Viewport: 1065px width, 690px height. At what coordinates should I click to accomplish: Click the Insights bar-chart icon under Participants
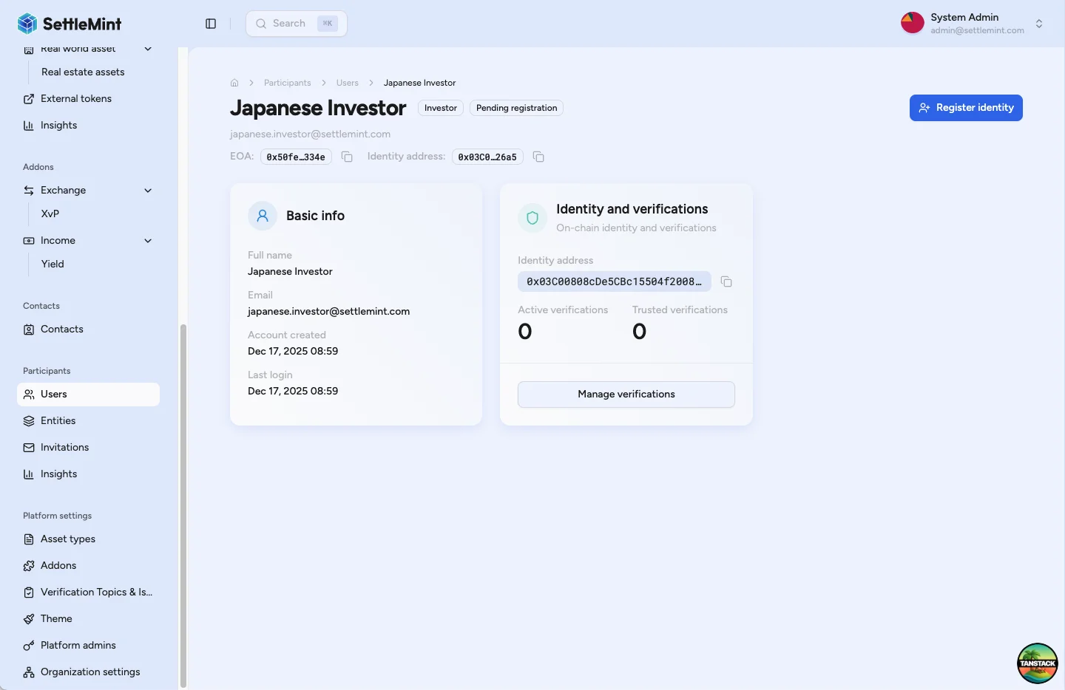[28, 474]
